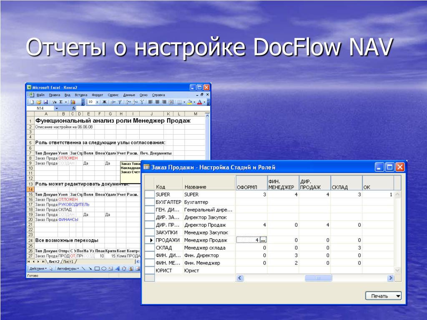This screenshot has height=320, width=427.
Task: Insert a diagram from drawing toolbar
Action: coord(124,269)
